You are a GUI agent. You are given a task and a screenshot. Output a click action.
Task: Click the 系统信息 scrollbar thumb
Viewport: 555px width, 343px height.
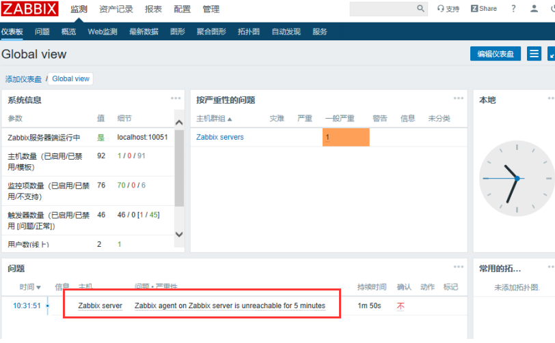[179, 168]
